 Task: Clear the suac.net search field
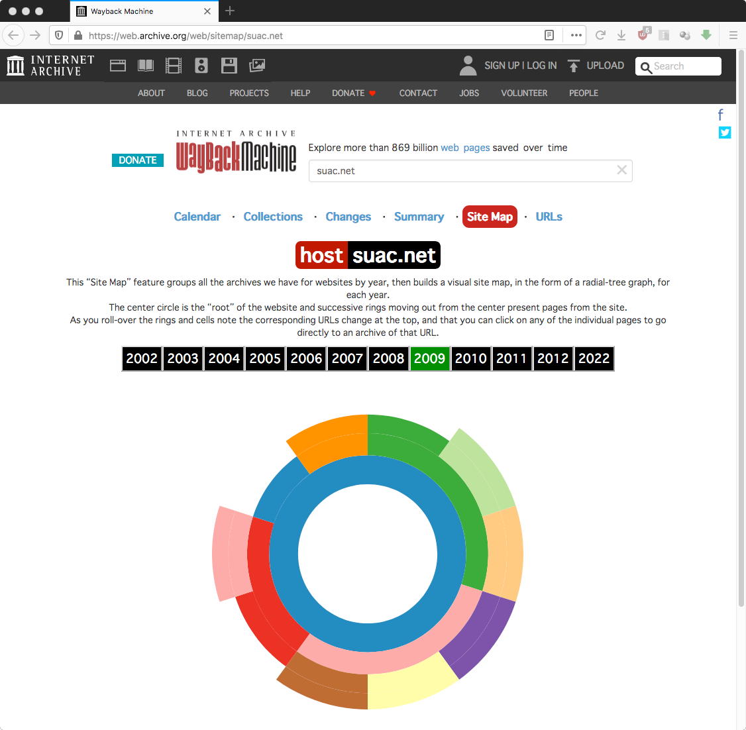[x=621, y=170]
